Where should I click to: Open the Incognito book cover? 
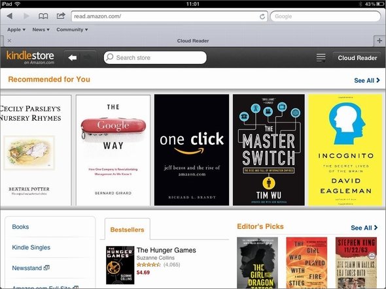click(x=345, y=150)
